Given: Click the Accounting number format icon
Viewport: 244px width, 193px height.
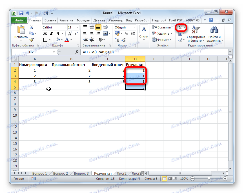Looking at the screenshot, I should point(117,34).
